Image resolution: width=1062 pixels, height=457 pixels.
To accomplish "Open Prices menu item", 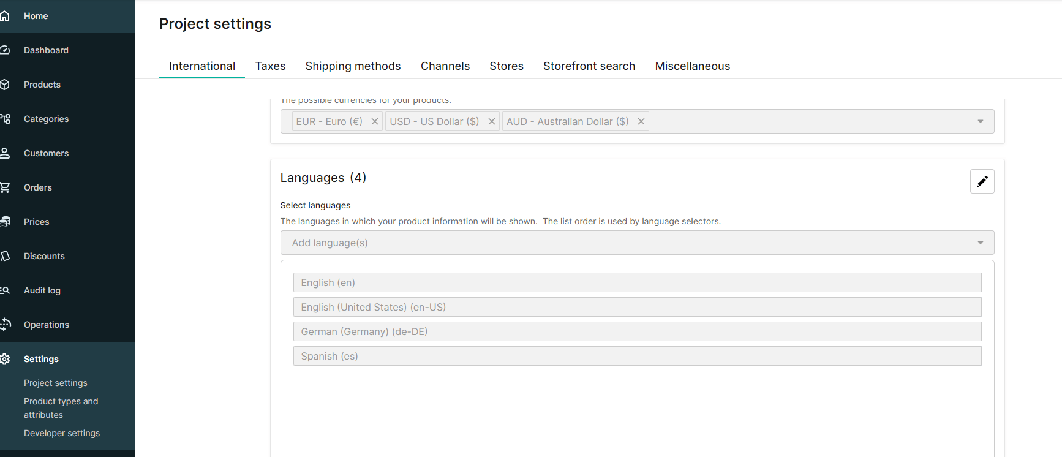I will pos(37,222).
